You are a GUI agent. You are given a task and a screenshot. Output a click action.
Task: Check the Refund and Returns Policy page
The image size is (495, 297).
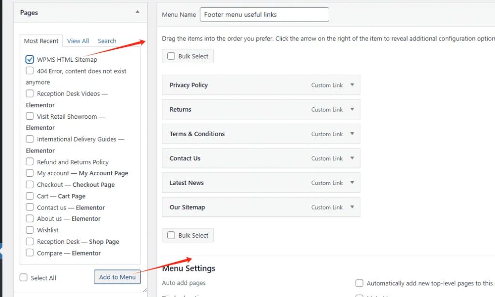pos(30,162)
